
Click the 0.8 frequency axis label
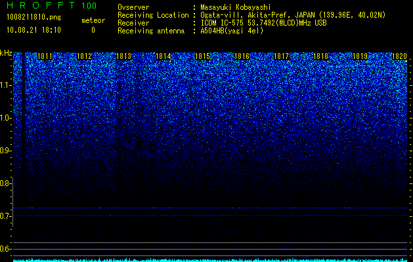[5, 183]
